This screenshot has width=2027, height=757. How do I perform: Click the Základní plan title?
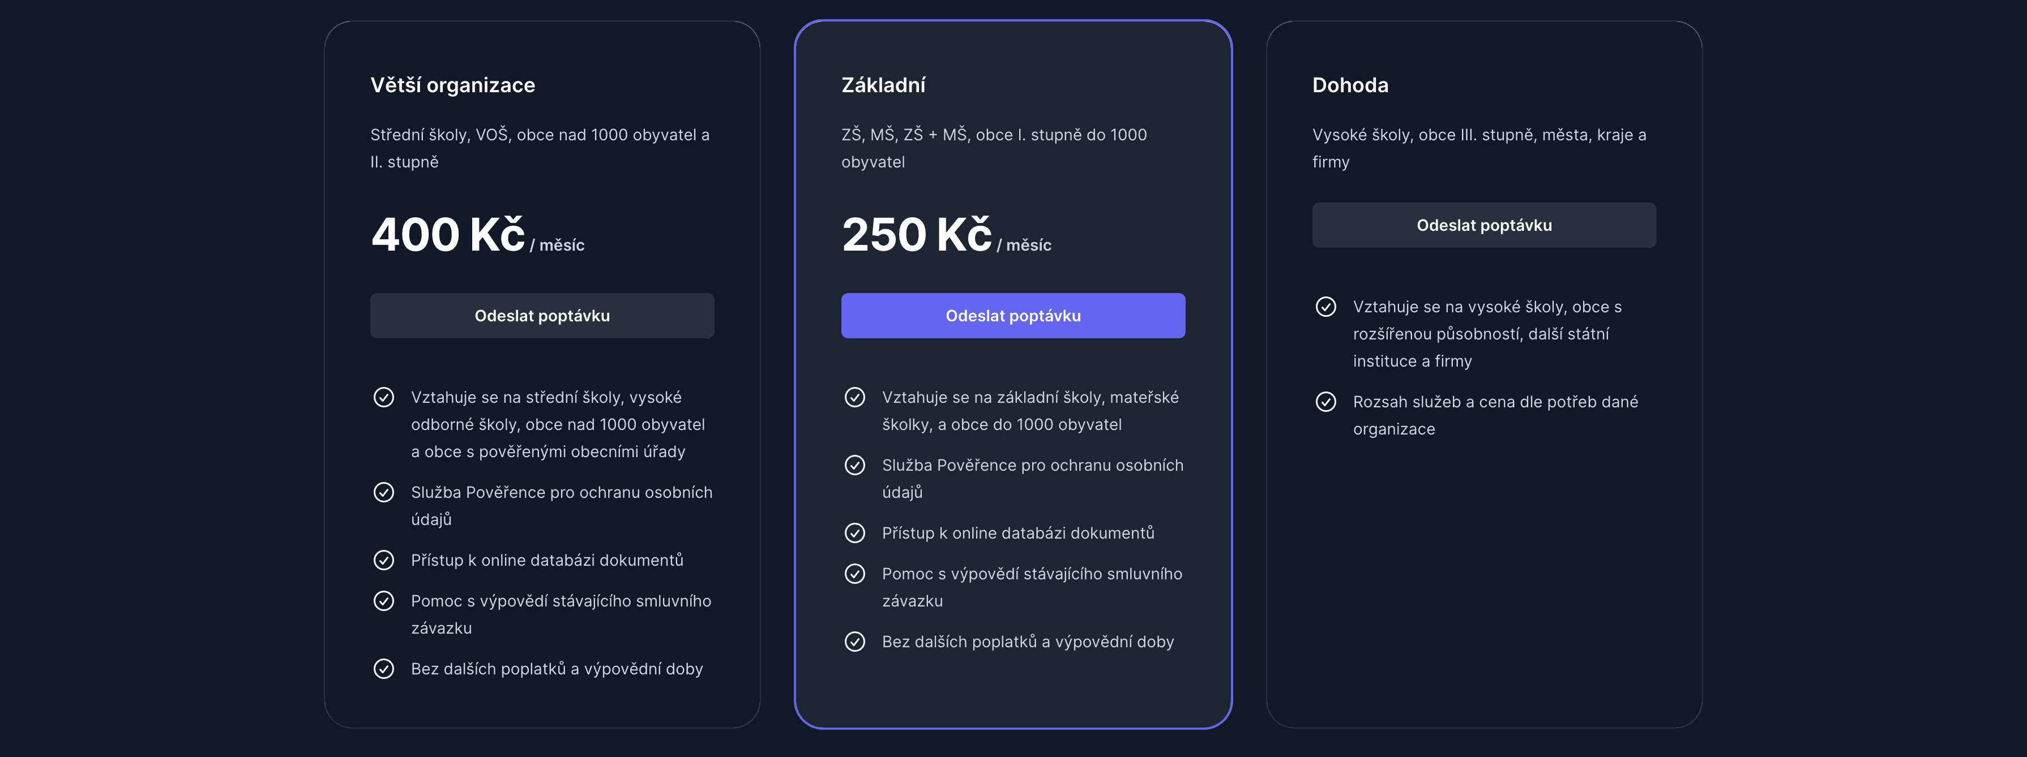coord(883,85)
